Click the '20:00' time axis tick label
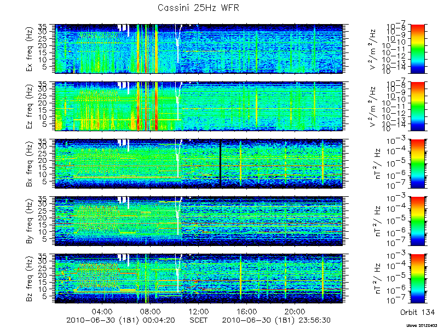This screenshot has height=328, width=438. [295, 311]
